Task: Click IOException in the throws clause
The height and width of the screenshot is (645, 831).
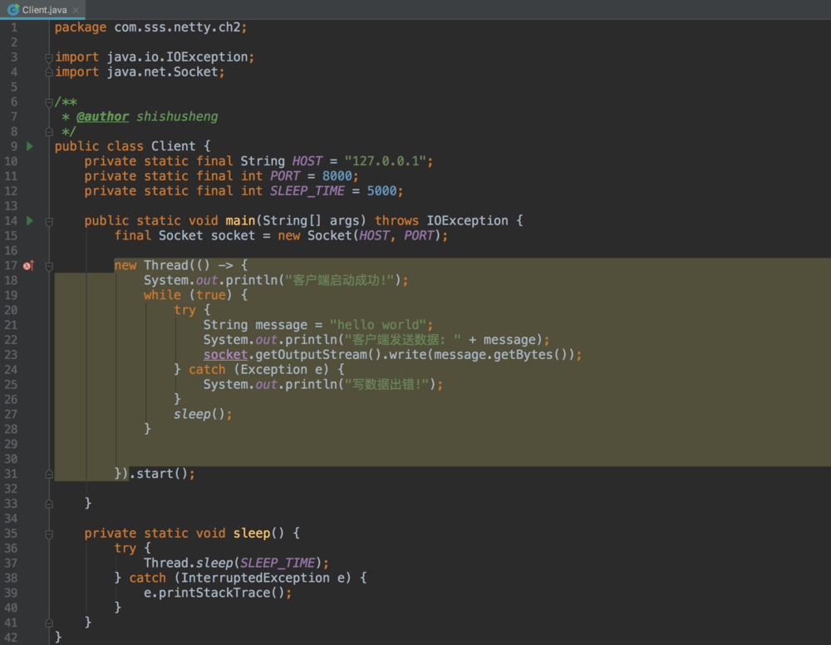Action: pos(467,220)
